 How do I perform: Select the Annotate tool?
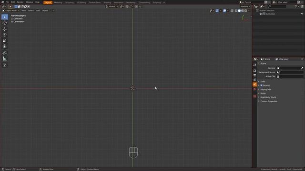click(x=5, y=53)
